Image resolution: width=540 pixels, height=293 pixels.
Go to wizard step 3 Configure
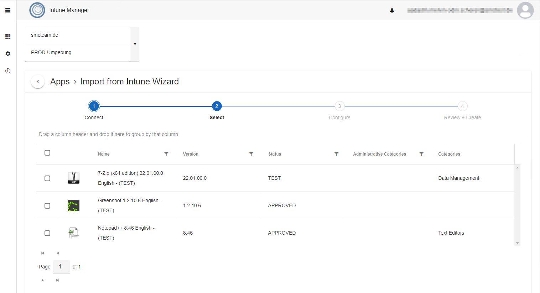[339, 106]
